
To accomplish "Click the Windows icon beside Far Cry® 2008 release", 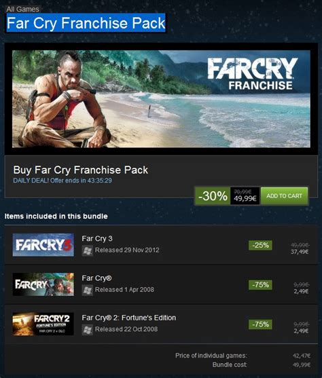I will point(88,290).
